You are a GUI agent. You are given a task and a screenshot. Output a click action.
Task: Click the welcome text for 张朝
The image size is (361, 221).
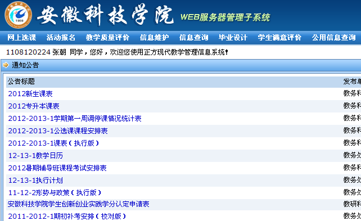[117, 52]
